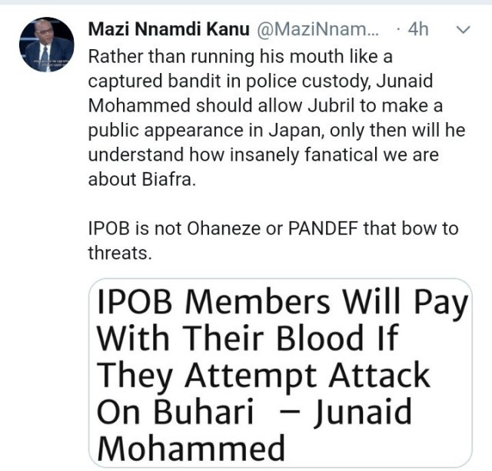This screenshot has width=492, height=471.
Task: Select the 'about Biafra.' line of the tweet
Action: coord(142,179)
